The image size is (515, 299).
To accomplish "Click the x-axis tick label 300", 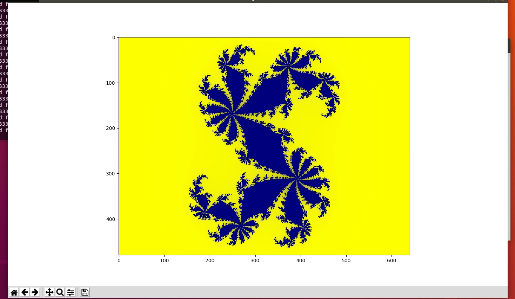I will click(255, 260).
